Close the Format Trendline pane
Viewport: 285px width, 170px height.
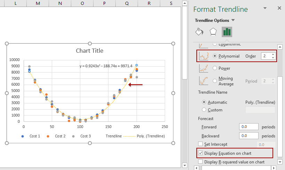coord(279,8)
